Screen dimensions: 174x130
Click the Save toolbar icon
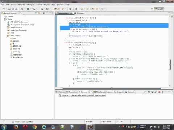coord(9,9)
